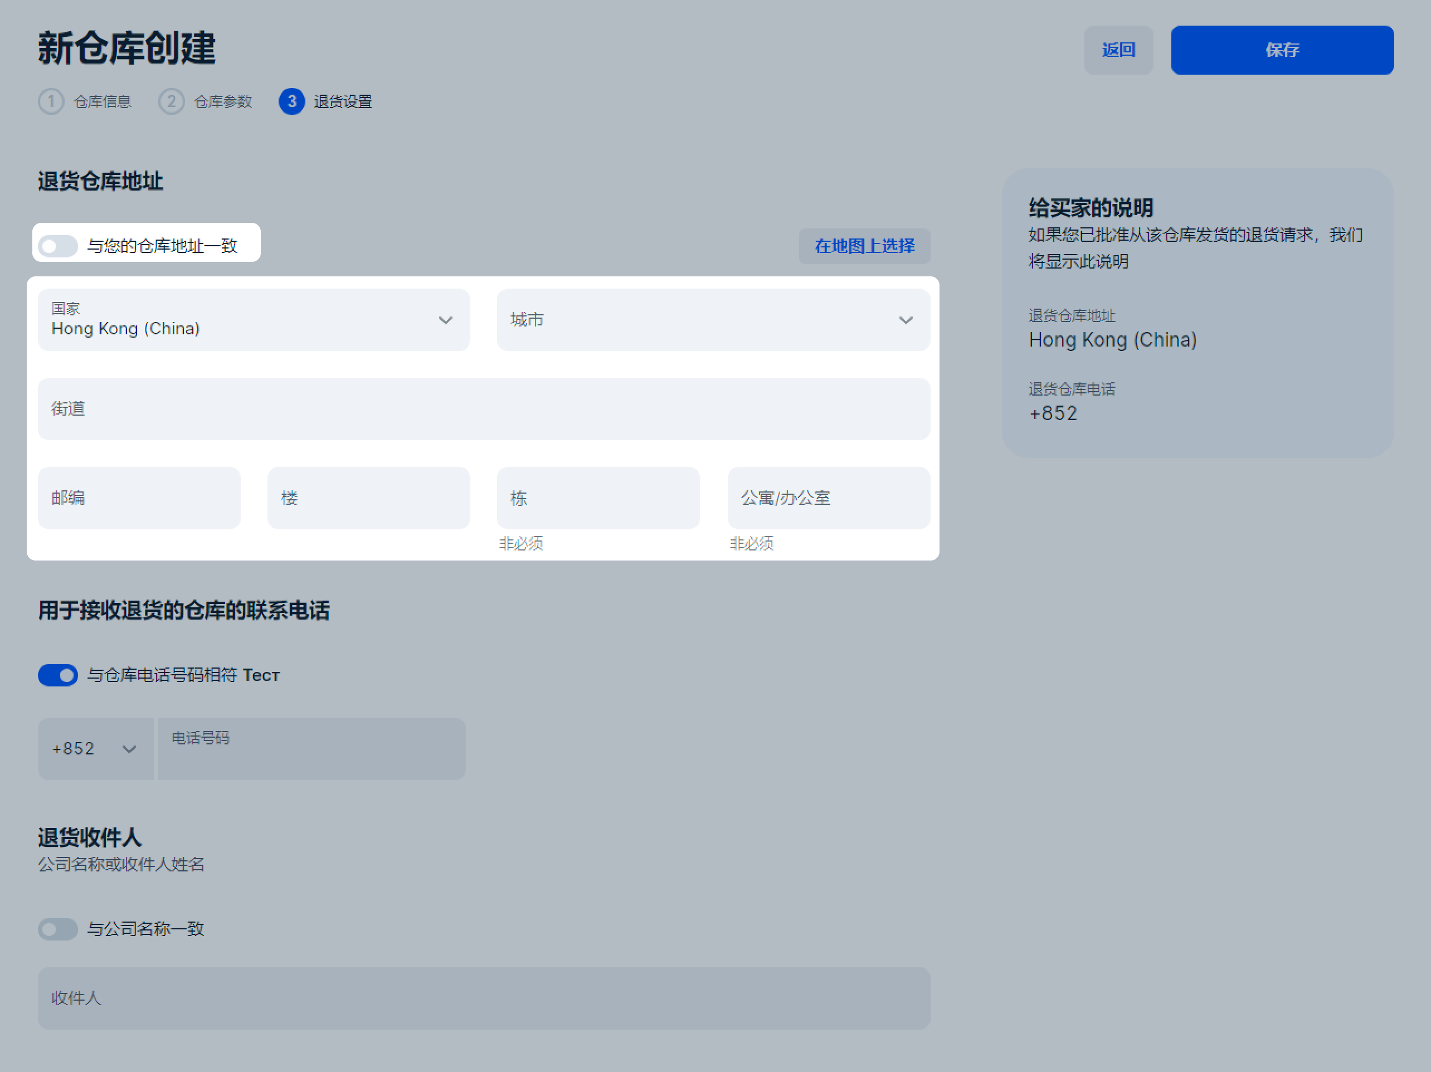
Task: Click 在地图上选择 button
Action: coord(864,246)
